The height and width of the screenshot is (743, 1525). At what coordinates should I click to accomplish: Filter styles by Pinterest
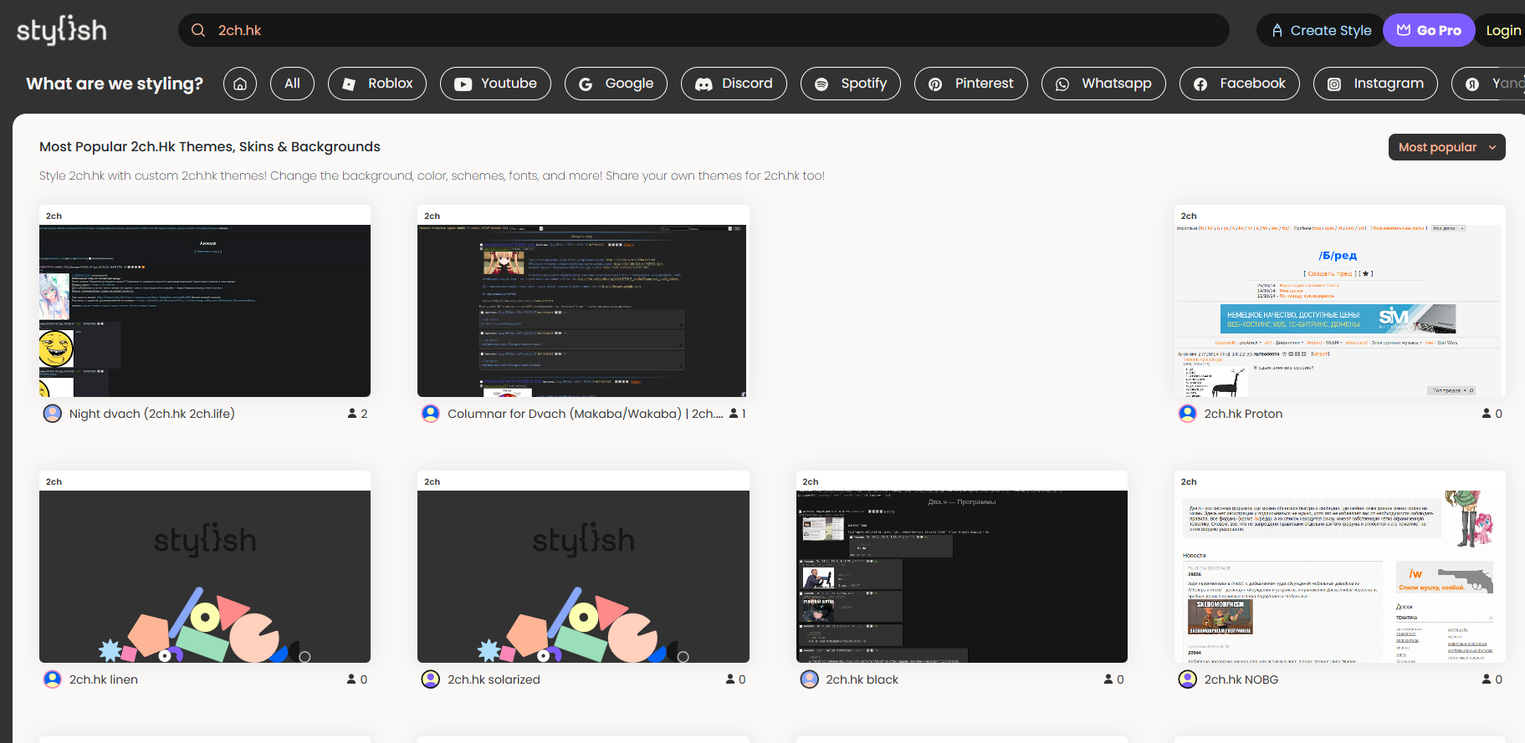[971, 84]
